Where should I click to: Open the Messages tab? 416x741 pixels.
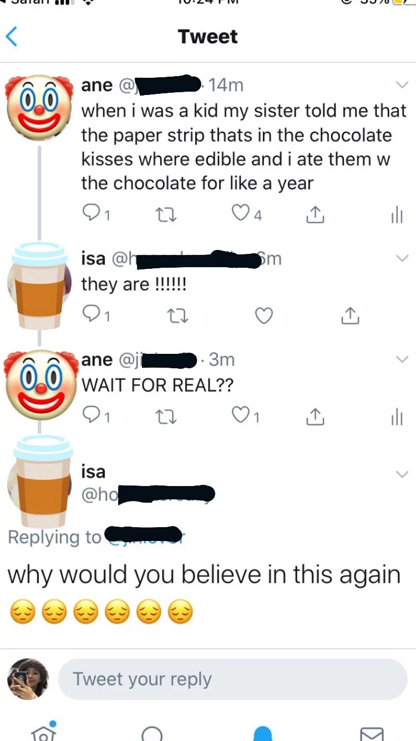pyautogui.click(x=371, y=733)
